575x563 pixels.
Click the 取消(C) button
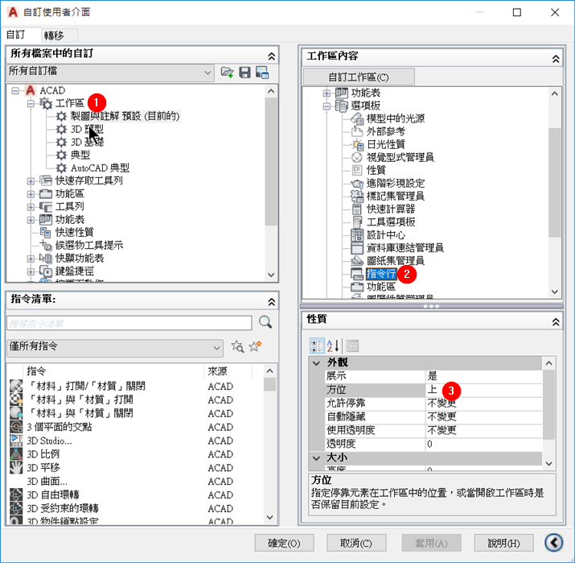point(356,543)
